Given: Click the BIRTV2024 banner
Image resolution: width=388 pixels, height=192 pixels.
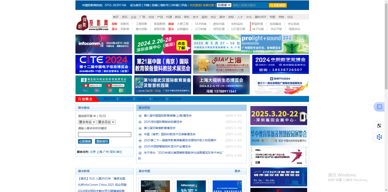Looking at the screenshot, I should click(x=280, y=85).
